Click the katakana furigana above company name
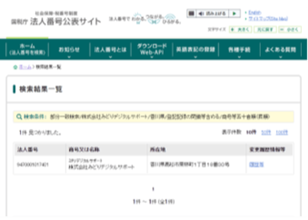The width and height of the screenshot is (308, 220). click(85, 161)
